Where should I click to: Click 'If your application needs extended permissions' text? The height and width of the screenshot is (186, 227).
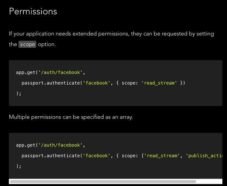(68, 34)
